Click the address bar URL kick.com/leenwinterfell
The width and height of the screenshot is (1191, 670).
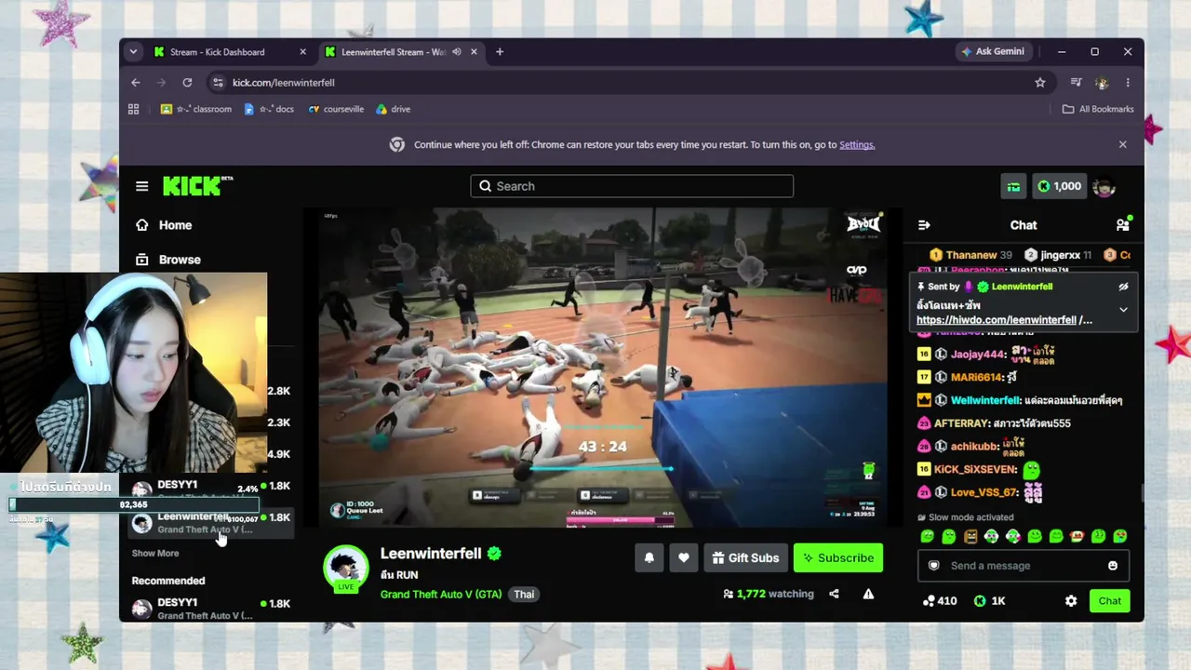(x=284, y=83)
